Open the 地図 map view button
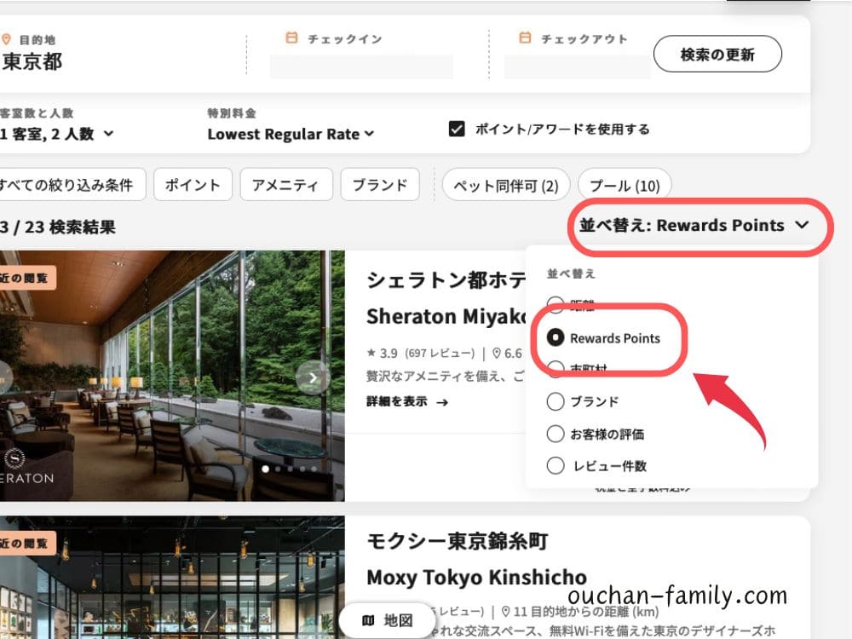Image resolution: width=852 pixels, height=639 pixels. 387,620
